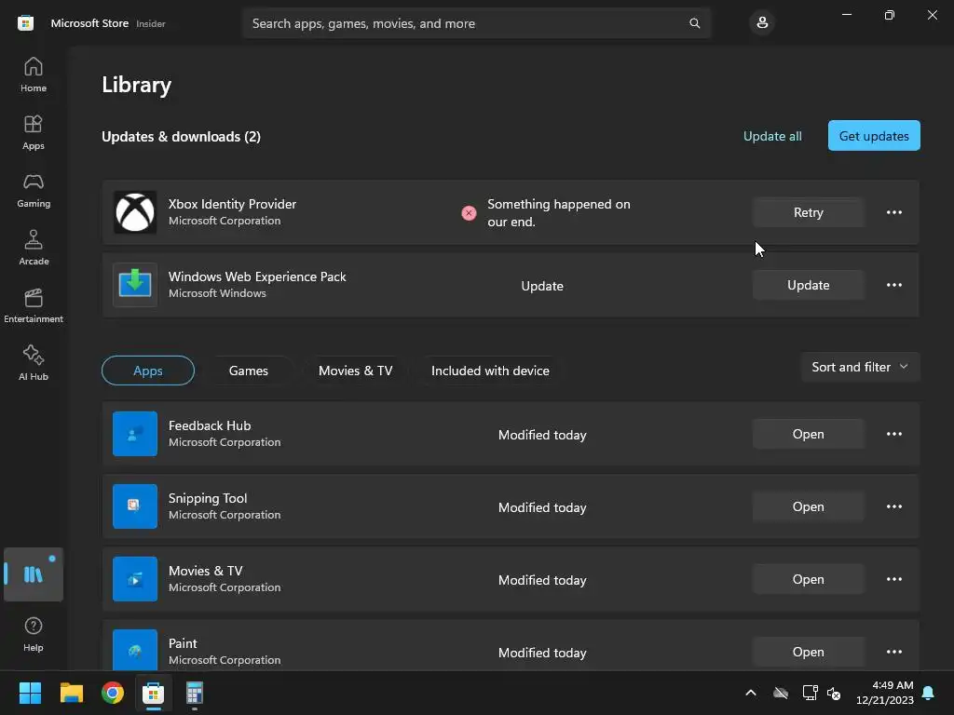Open more options for Snipping Tool
This screenshot has width=954, height=715.
893,506
